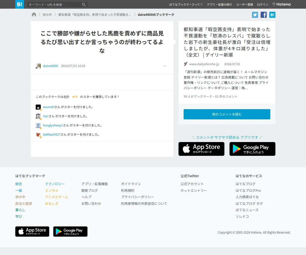Open the footer App Store badge
The image size is (306, 255).
click(x=32, y=232)
